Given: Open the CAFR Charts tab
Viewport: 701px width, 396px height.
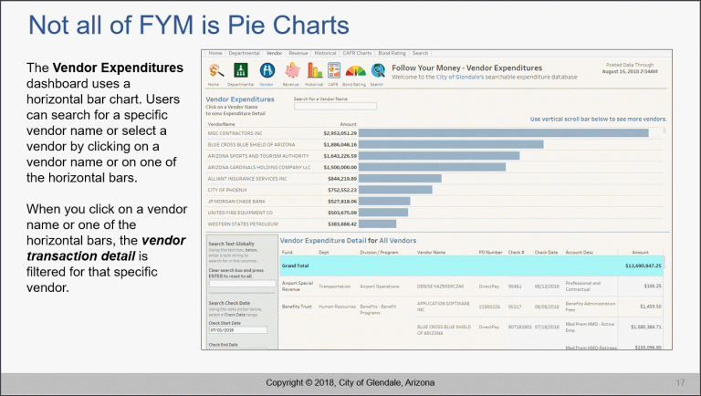Looking at the screenshot, I should [x=359, y=53].
